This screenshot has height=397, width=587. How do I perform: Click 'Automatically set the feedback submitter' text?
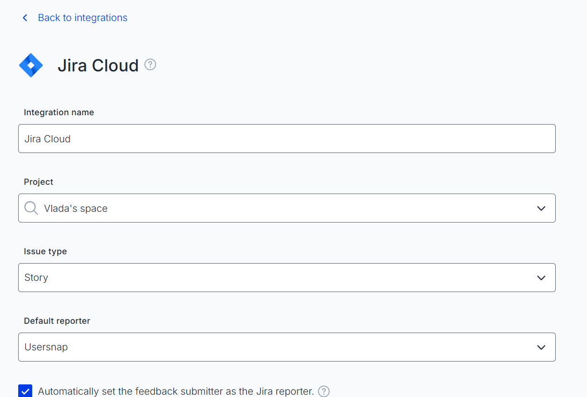[176, 391]
